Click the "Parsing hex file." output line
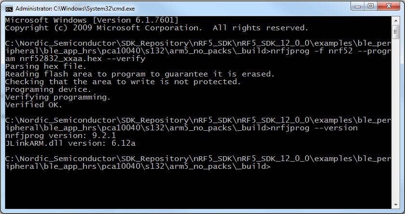Viewport: 405px width, 214px height. point(46,66)
